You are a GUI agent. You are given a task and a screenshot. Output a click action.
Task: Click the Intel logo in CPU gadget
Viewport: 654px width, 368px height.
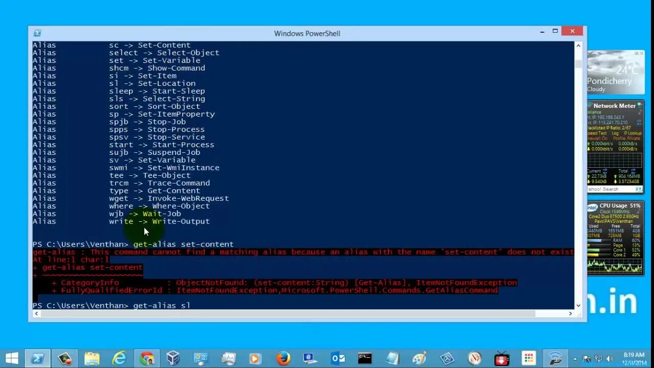click(592, 208)
